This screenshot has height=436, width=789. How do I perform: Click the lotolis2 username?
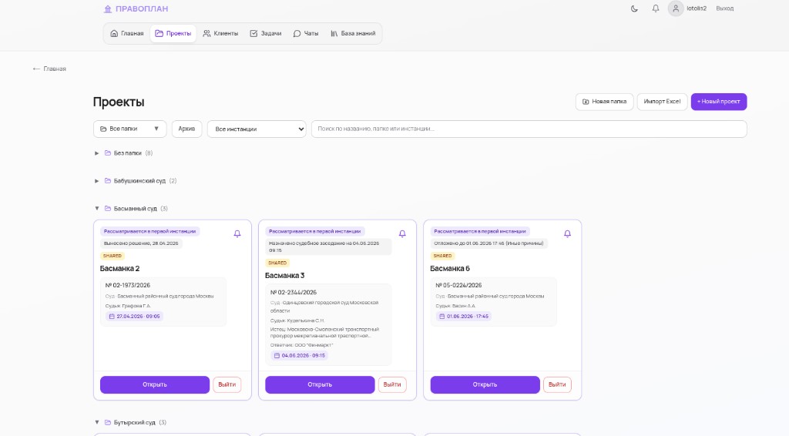pyautogui.click(x=697, y=8)
